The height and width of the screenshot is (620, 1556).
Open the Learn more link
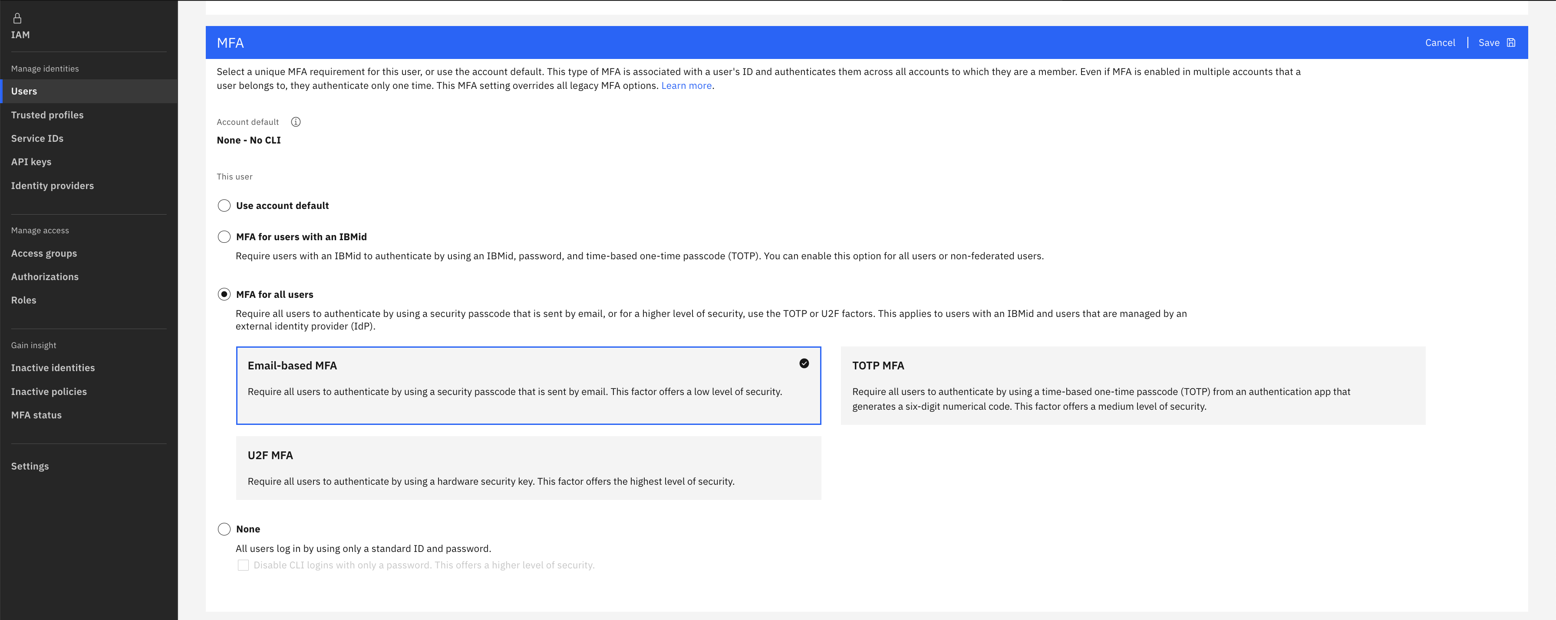pyautogui.click(x=686, y=85)
